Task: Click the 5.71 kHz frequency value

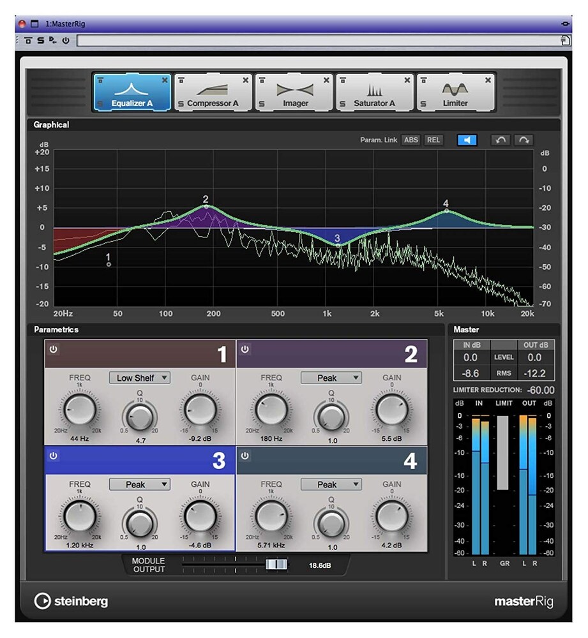Action: tap(271, 545)
